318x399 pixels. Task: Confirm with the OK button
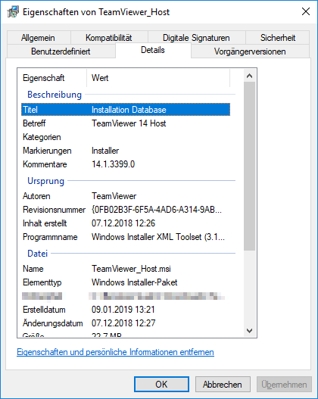pyautogui.click(x=161, y=385)
